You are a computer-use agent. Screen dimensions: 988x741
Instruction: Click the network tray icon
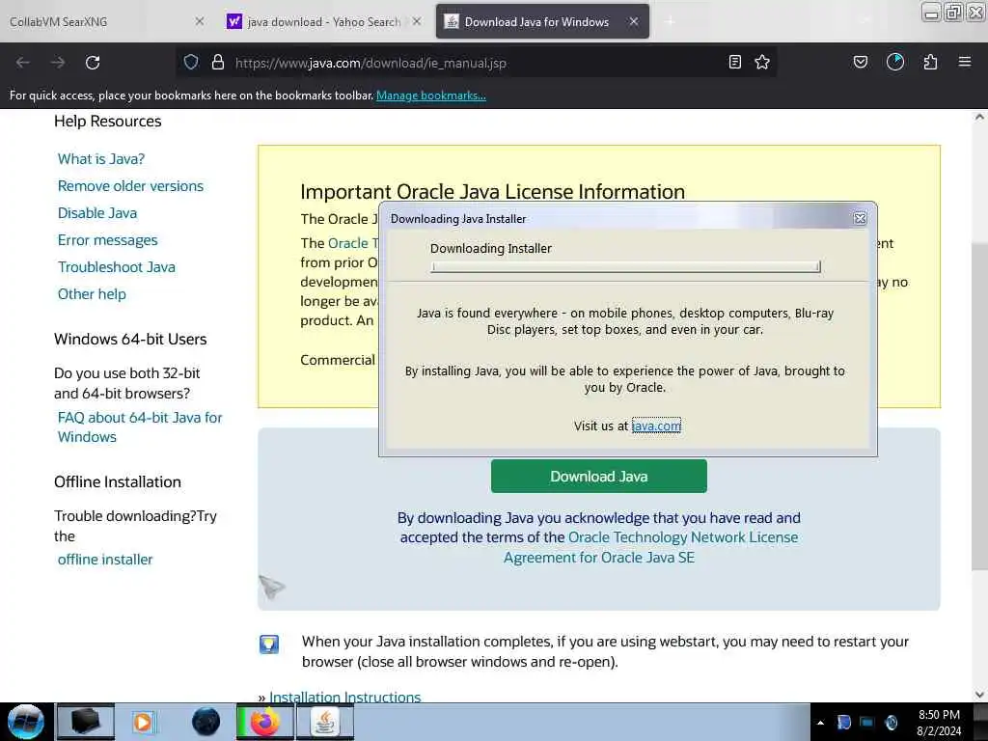click(867, 722)
